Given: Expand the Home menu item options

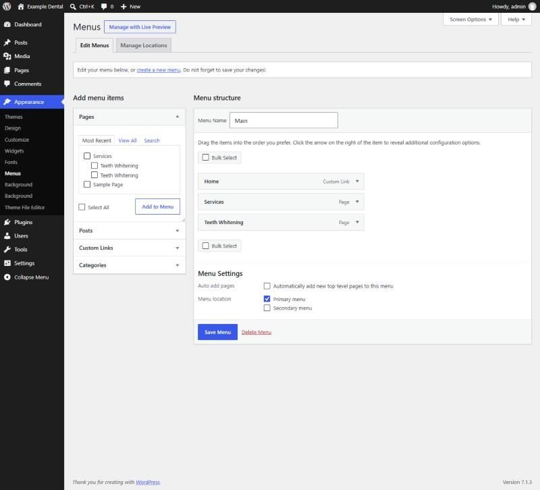Looking at the screenshot, I should click(x=357, y=181).
